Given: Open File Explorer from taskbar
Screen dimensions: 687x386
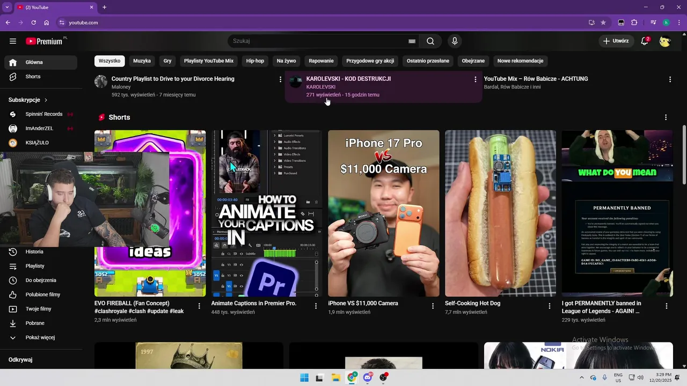Looking at the screenshot, I should (x=336, y=377).
